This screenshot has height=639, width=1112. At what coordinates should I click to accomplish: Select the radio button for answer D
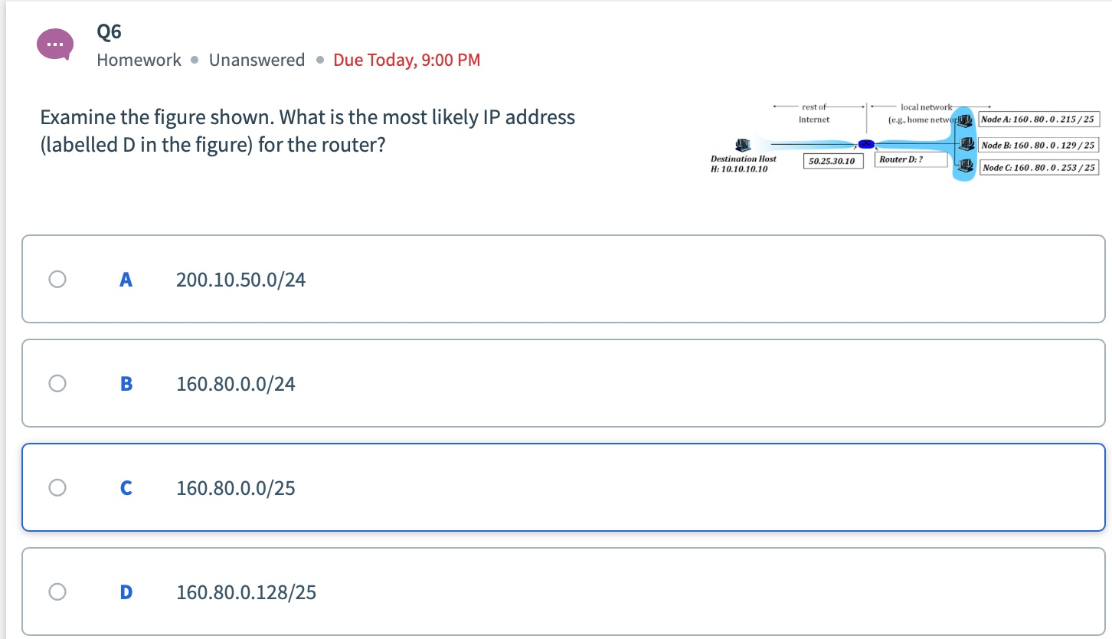[57, 591]
